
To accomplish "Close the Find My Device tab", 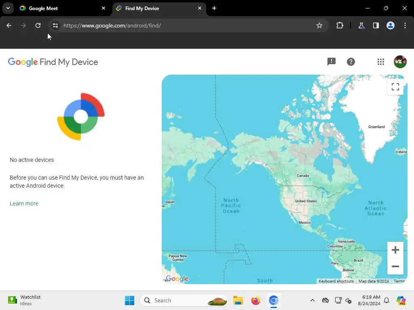I will pos(200,8).
